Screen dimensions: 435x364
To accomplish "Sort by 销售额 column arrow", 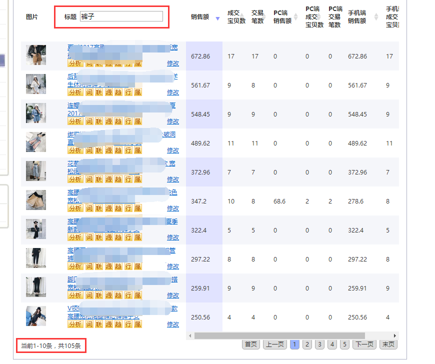I will pyautogui.click(x=217, y=18).
